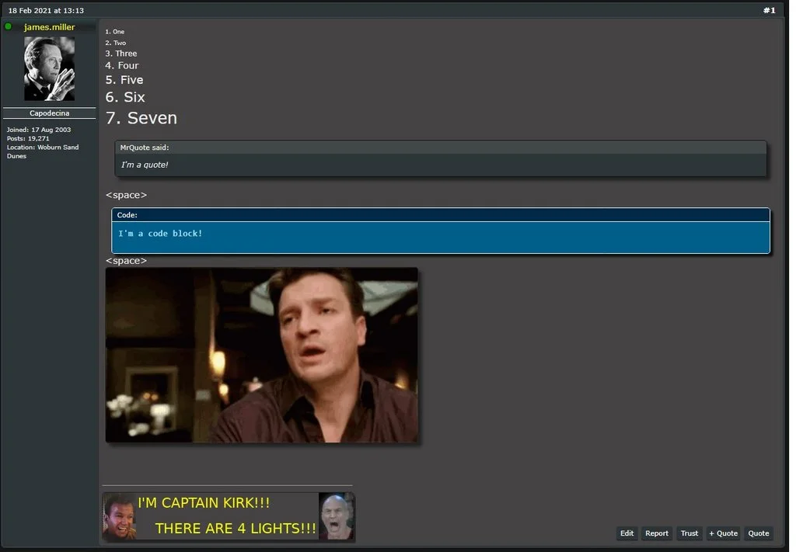This screenshot has width=796, height=552.
Task: Click 'I'M CAPTAIN KIRK!!!' signature text
Action: (x=204, y=503)
